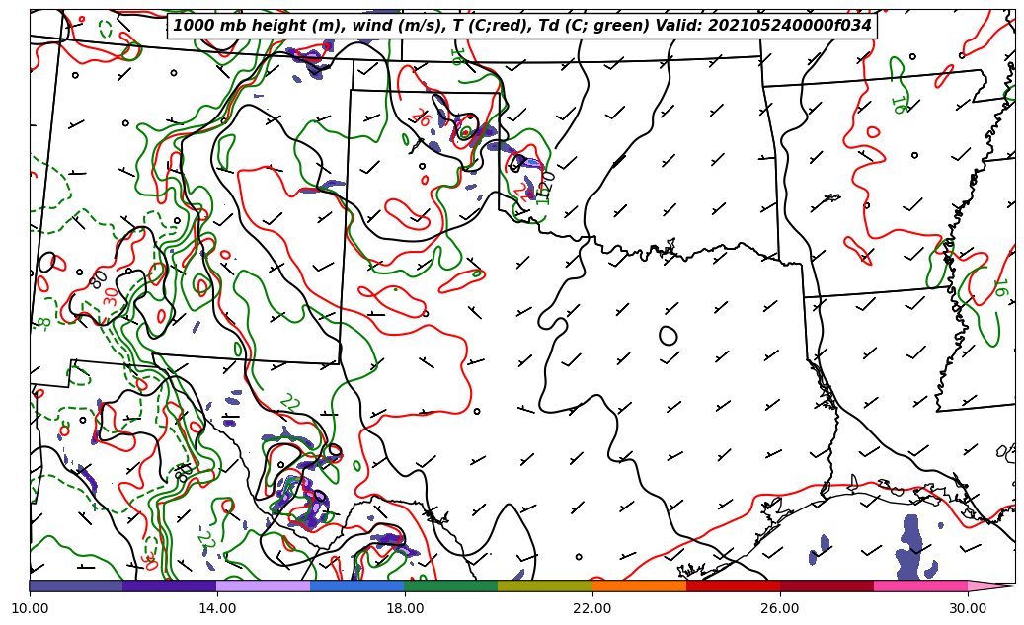
Task: Click the small closed black contour in Louisiana
Action: click(669, 336)
